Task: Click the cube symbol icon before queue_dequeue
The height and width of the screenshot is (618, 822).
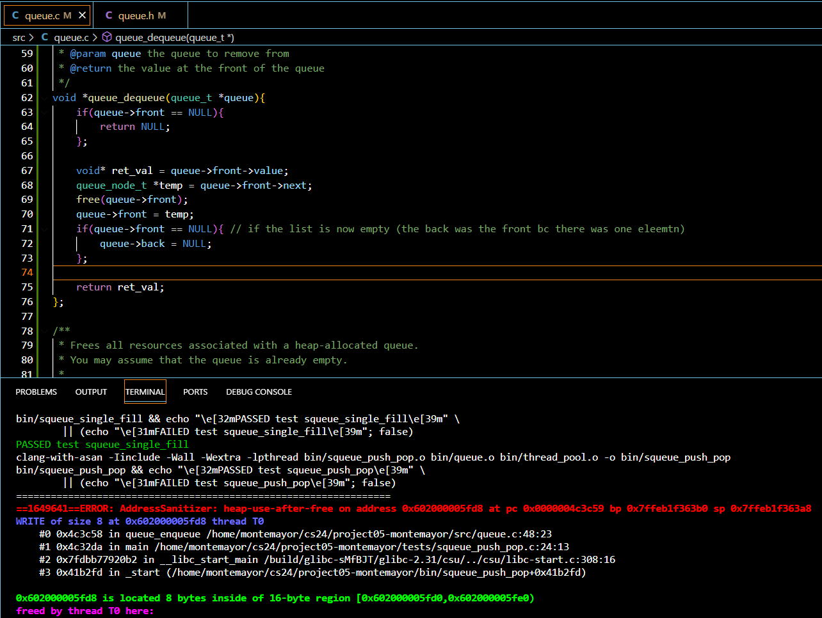Action: click(x=107, y=38)
